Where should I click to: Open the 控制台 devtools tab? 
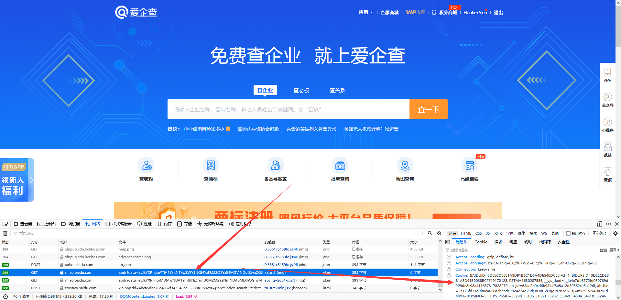(x=47, y=224)
